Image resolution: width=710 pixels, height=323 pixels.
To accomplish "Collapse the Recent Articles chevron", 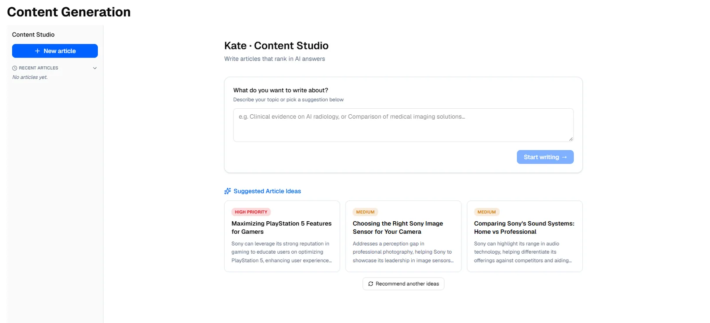I will tap(95, 68).
